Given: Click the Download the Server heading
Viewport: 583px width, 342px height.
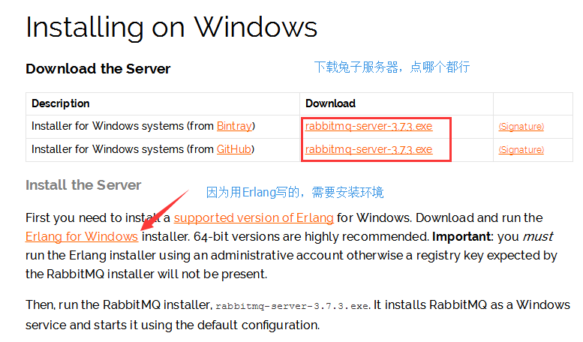Looking at the screenshot, I should 98,69.
